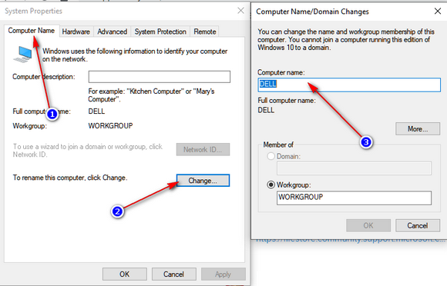Click blue annotation circle number 2
447x286 pixels.
click(x=117, y=211)
